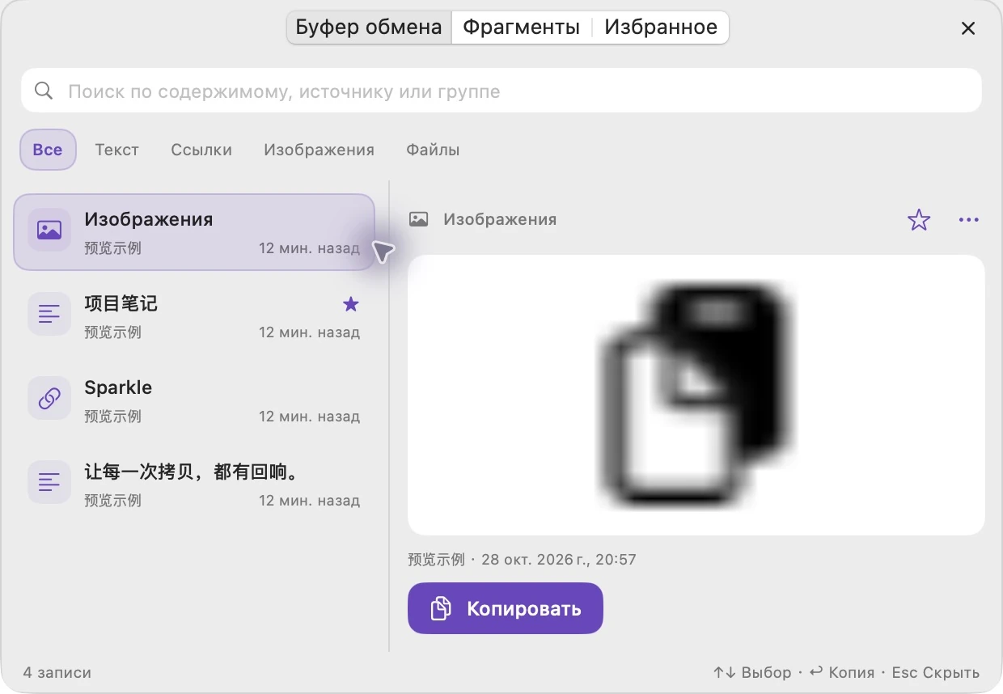
Task: Filter by Ссылки
Action: point(201,150)
